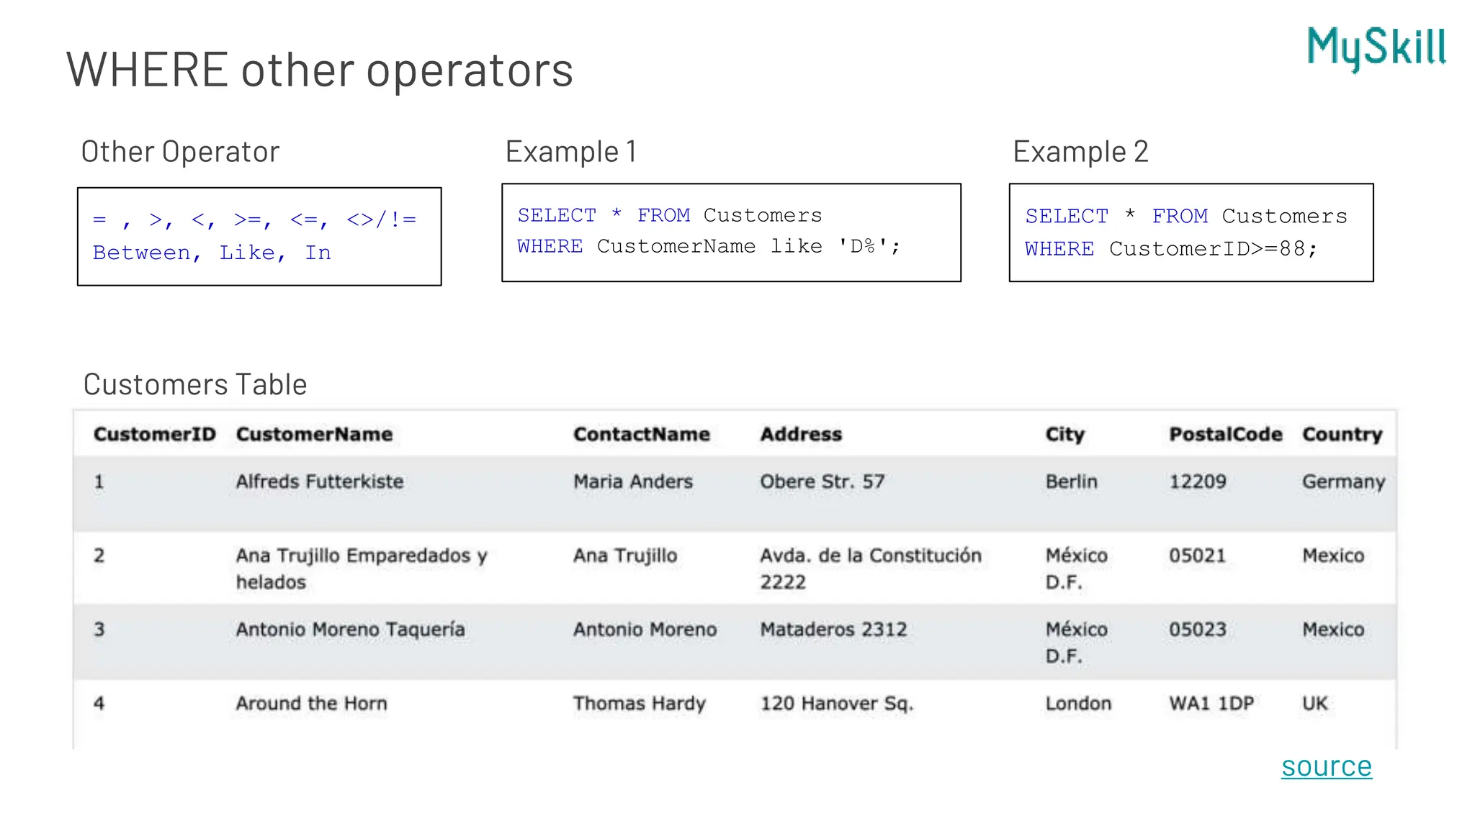Select the 'Around the Horn' cell
The image size is (1475, 829).
coord(312,703)
